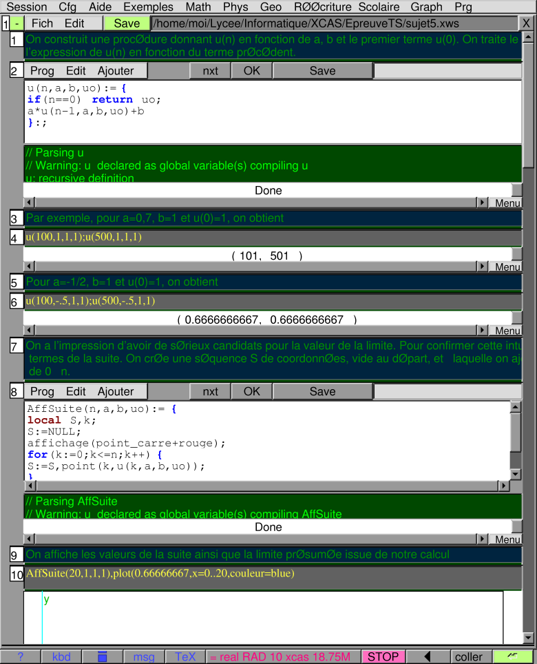Click the blue window icon in status bar
This screenshot has width=537, height=664.
point(103,657)
